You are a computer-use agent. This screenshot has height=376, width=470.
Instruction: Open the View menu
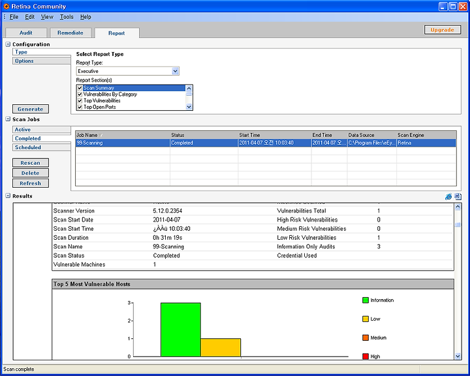coord(47,17)
